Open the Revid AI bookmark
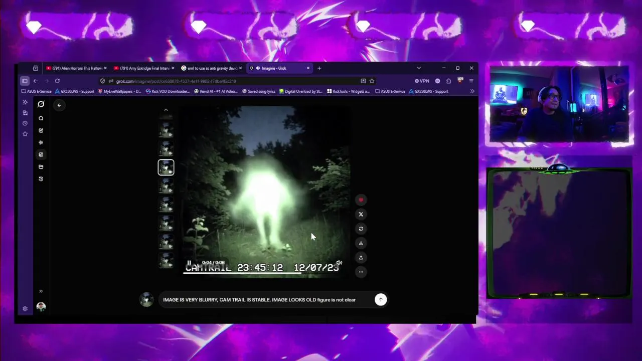This screenshot has width=642, height=361. [x=216, y=91]
